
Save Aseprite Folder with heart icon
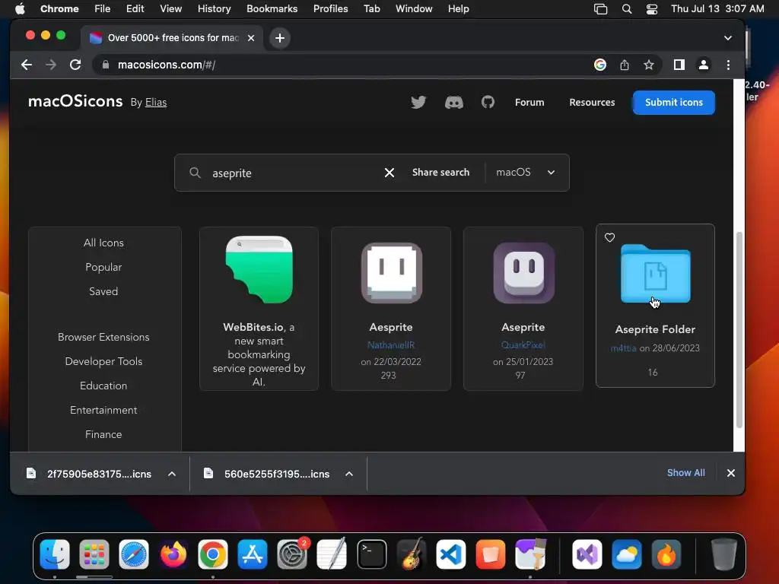click(x=609, y=238)
